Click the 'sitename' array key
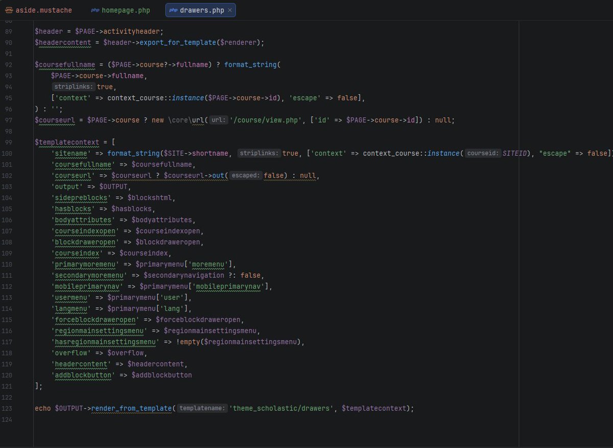Viewport: 613px width, 448px height. [71, 153]
